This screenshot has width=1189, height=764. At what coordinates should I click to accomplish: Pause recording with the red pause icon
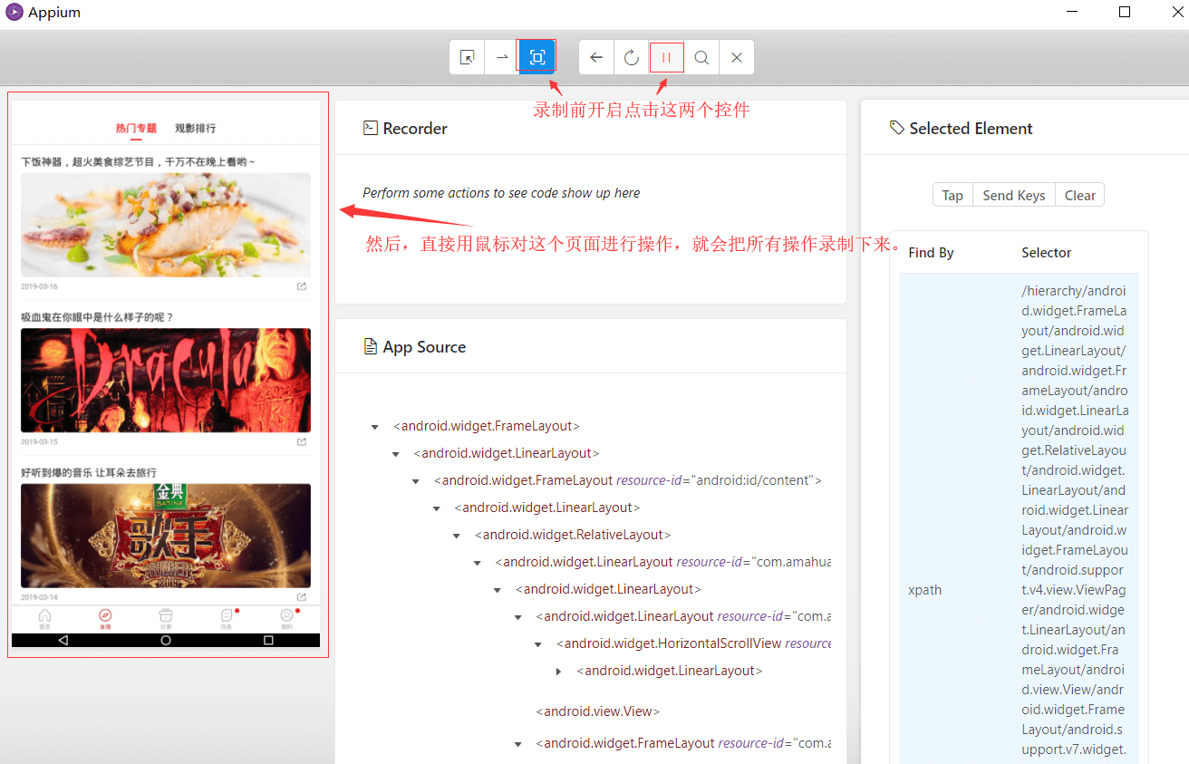pyautogui.click(x=667, y=57)
